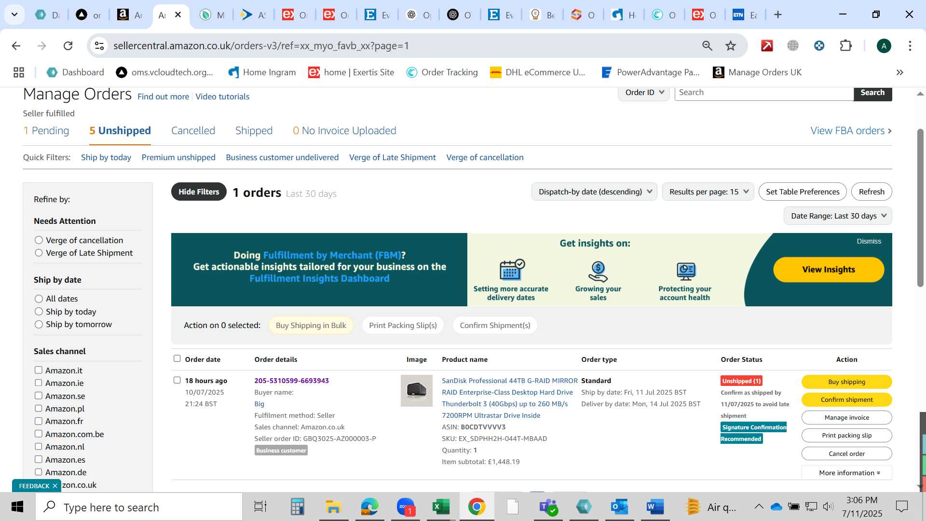This screenshot has height=521, width=926.
Task: Tick the select-all orders header checkbox
Action: pos(177,358)
